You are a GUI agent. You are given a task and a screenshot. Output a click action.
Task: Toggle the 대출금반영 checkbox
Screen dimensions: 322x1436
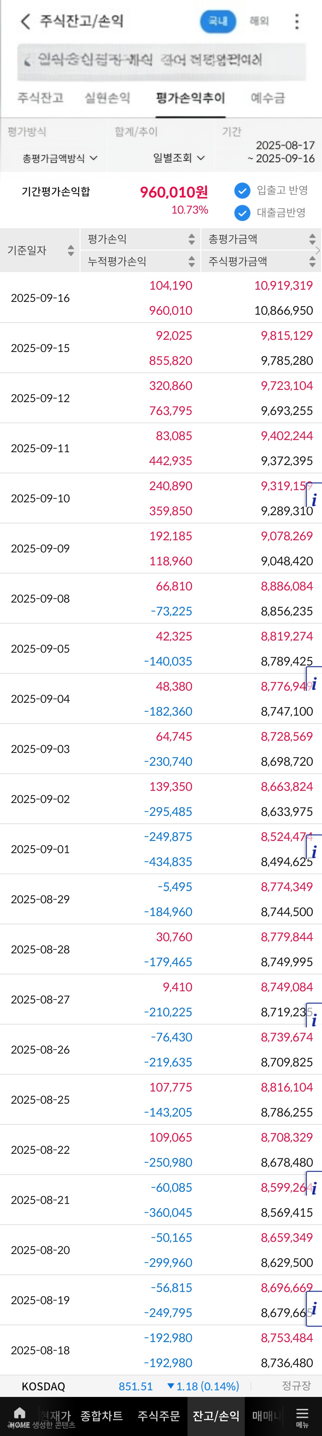coord(242,213)
